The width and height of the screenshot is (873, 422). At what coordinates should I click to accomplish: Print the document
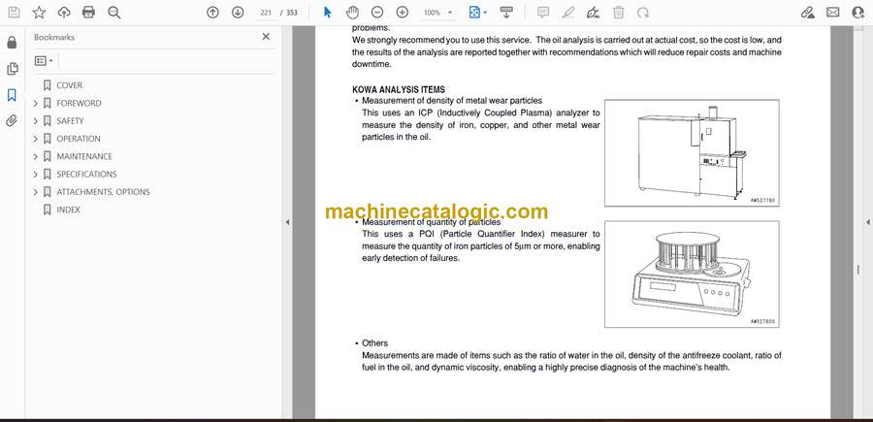[88, 13]
